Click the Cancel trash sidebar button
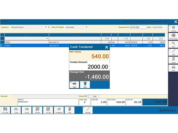This screenshot has height=133, width=178. pos(173,60)
